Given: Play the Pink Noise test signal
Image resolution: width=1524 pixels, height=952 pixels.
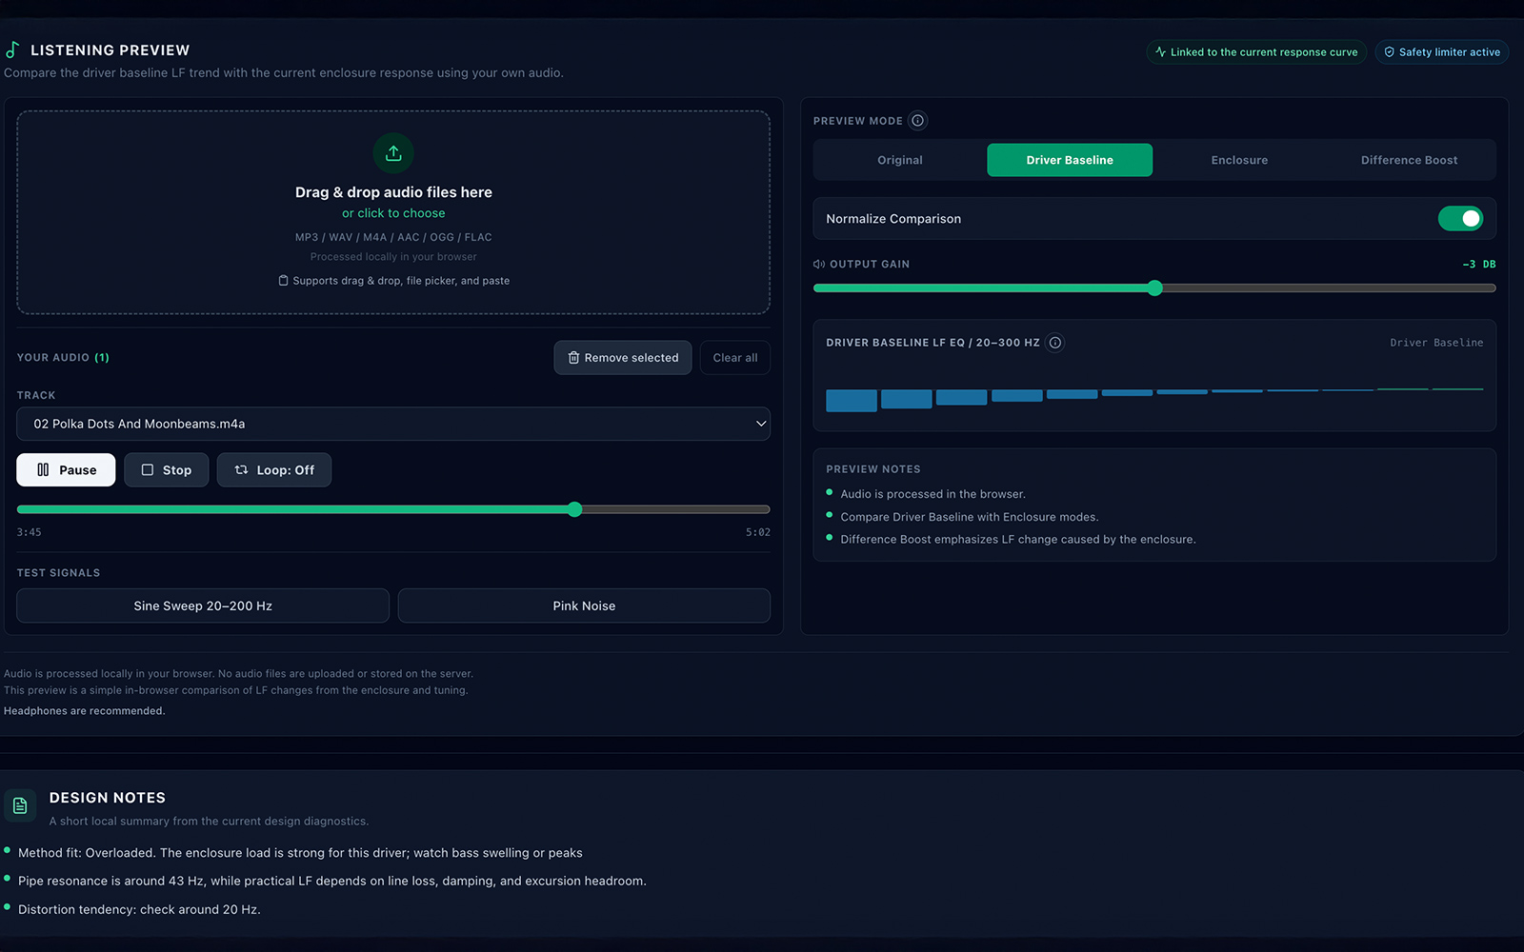Looking at the screenshot, I should (x=584, y=605).
